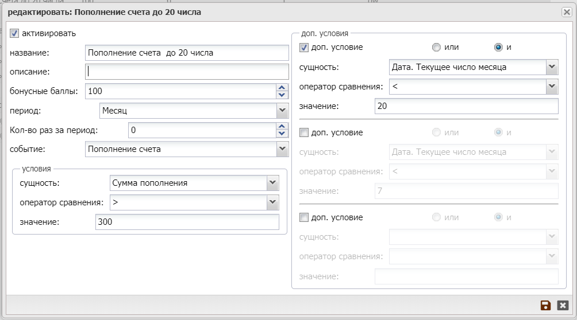Enable the third 'доп. условие' checkbox
The height and width of the screenshot is (320, 577).
[x=305, y=217]
